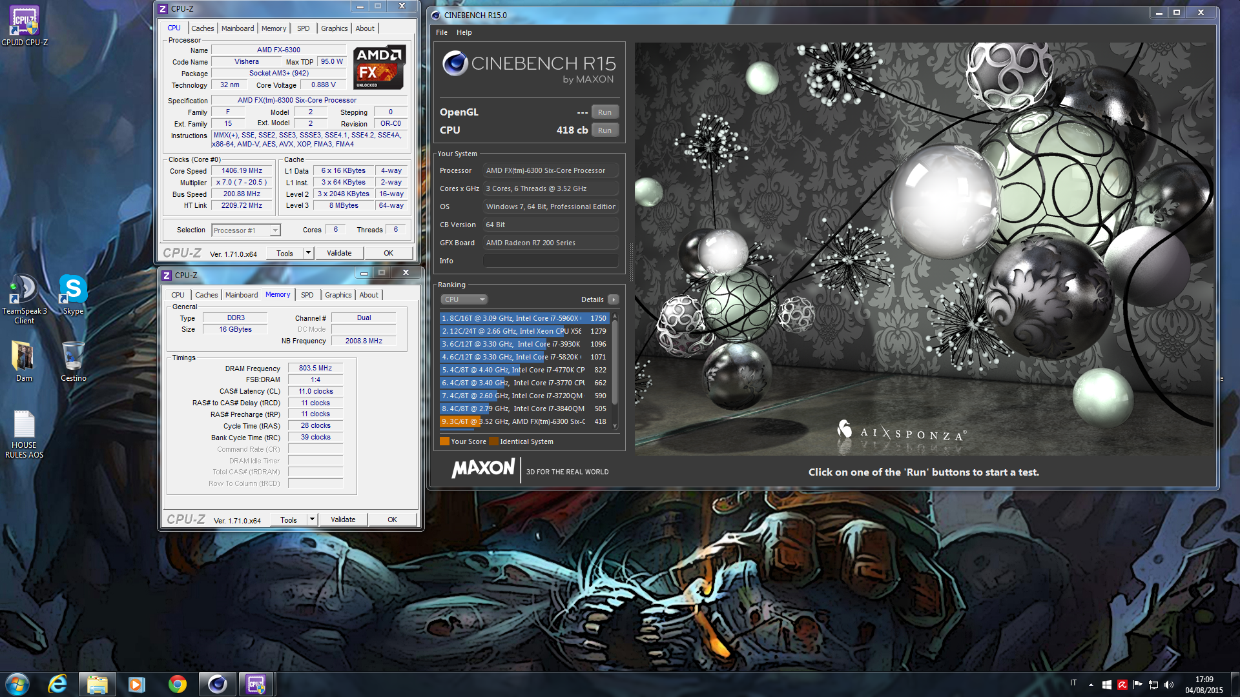Image resolution: width=1240 pixels, height=697 pixels.
Task: Switch to CPU-Z taskbar icon
Action: point(256,684)
